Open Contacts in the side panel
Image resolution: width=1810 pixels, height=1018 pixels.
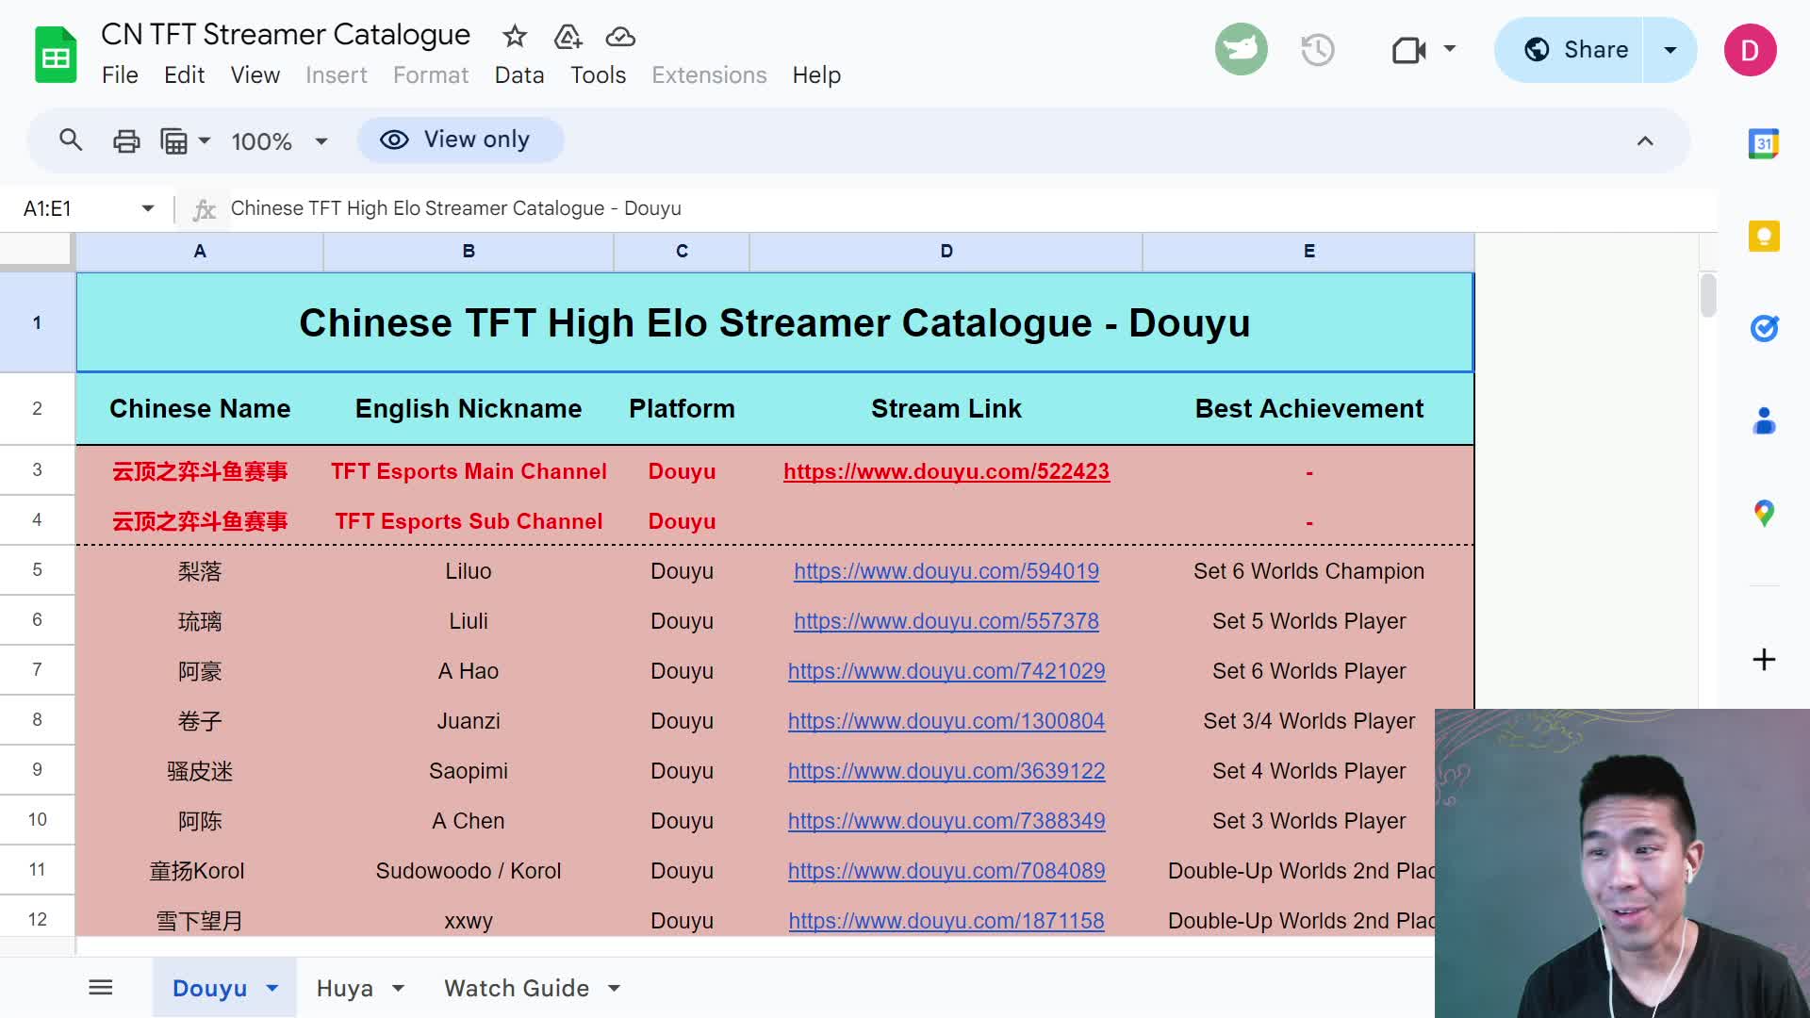pos(1763,420)
